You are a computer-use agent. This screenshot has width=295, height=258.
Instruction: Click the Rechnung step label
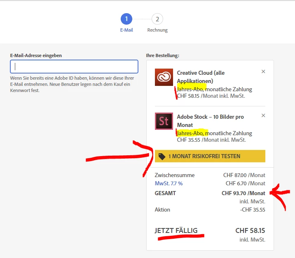tap(157, 30)
